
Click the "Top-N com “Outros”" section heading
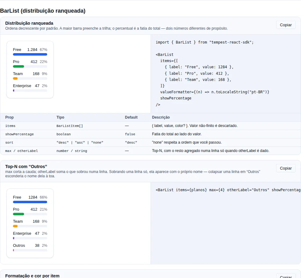(x=26, y=166)
